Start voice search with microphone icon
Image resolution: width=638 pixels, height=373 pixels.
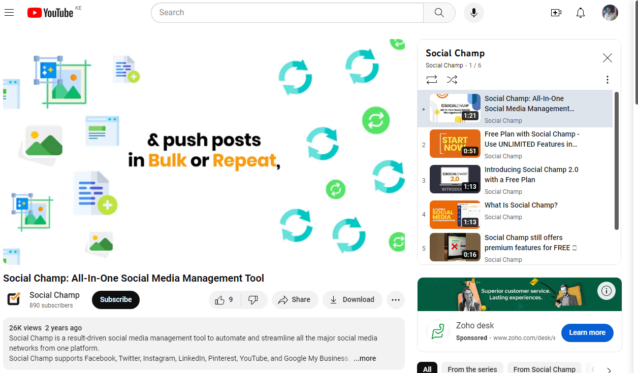[x=473, y=13]
